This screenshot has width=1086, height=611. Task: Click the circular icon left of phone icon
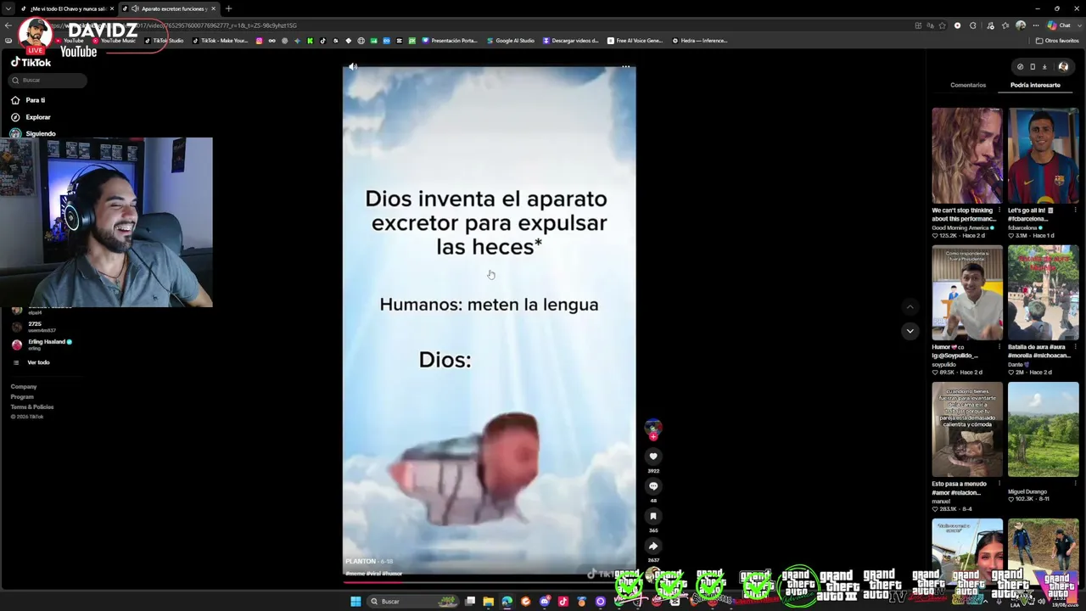pos(1021,66)
